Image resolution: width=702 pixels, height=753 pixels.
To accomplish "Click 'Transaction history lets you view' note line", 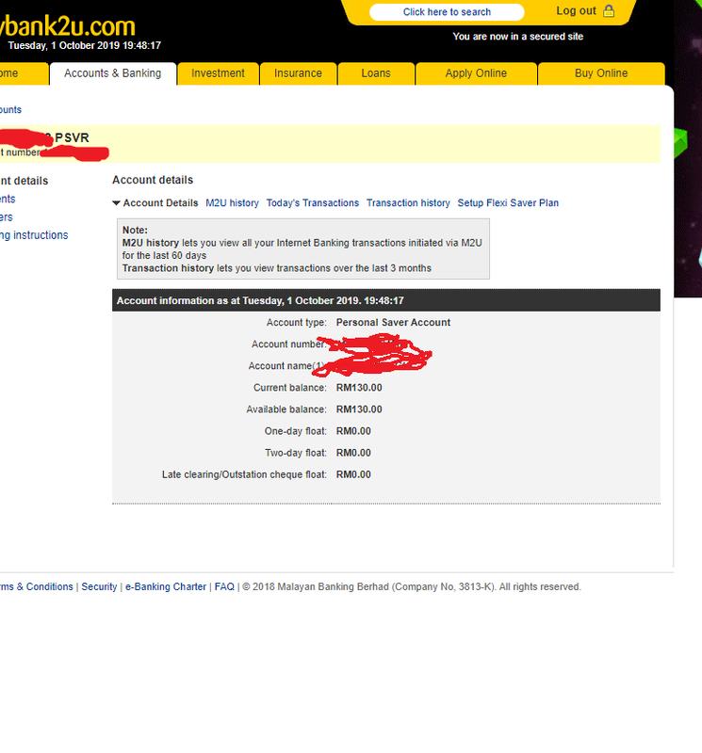I will (x=276, y=268).
